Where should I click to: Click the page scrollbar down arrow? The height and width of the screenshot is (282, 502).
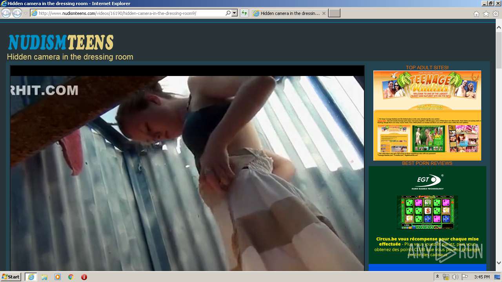pos(499,263)
